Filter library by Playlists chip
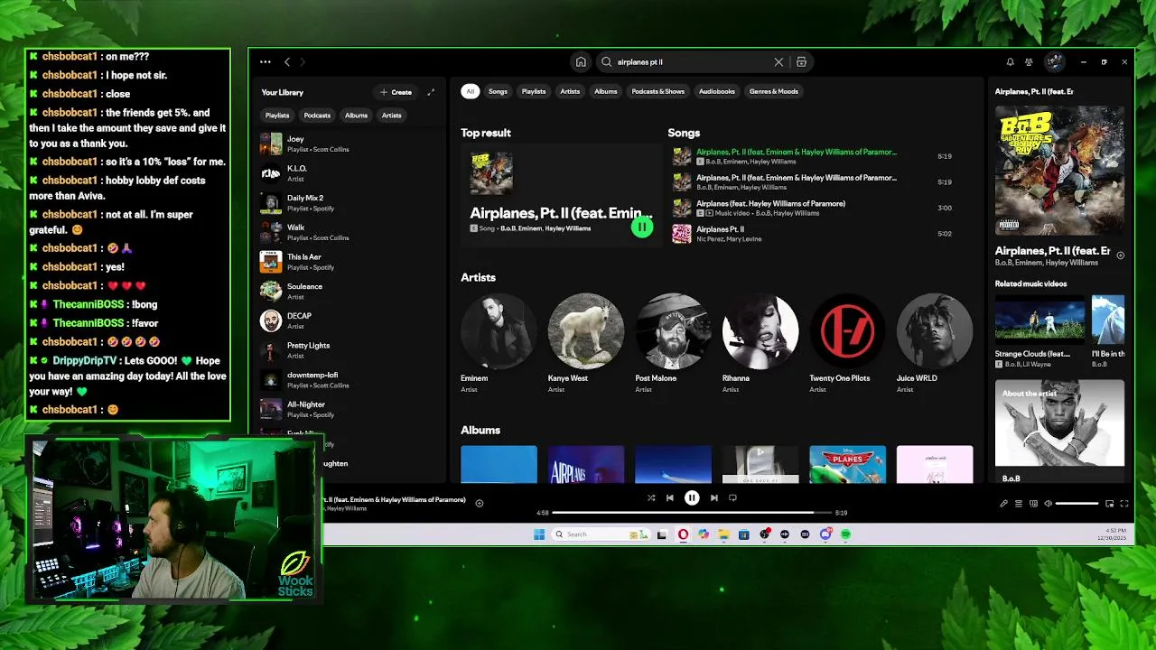The height and width of the screenshot is (650, 1156). pos(277,116)
